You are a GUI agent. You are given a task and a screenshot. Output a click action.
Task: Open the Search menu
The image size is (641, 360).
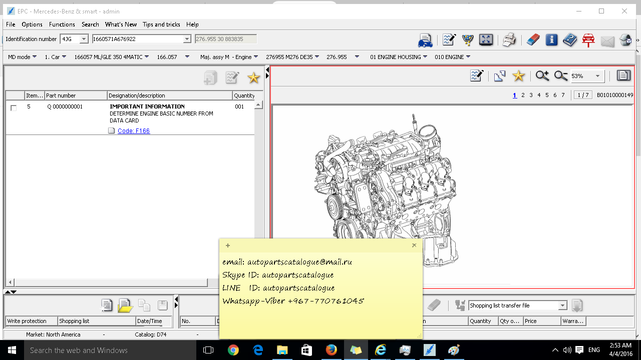pos(90,24)
